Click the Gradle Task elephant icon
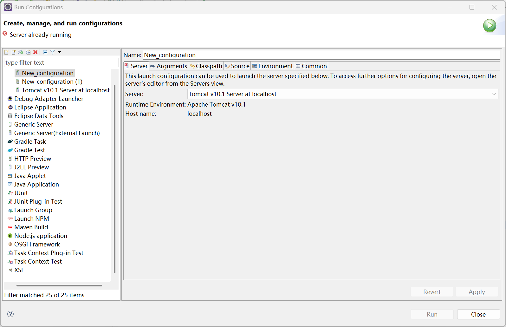 [x=10, y=141]
